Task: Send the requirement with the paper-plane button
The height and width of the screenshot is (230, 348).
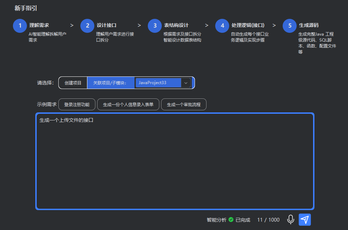Action: click(x=305, y=220)
